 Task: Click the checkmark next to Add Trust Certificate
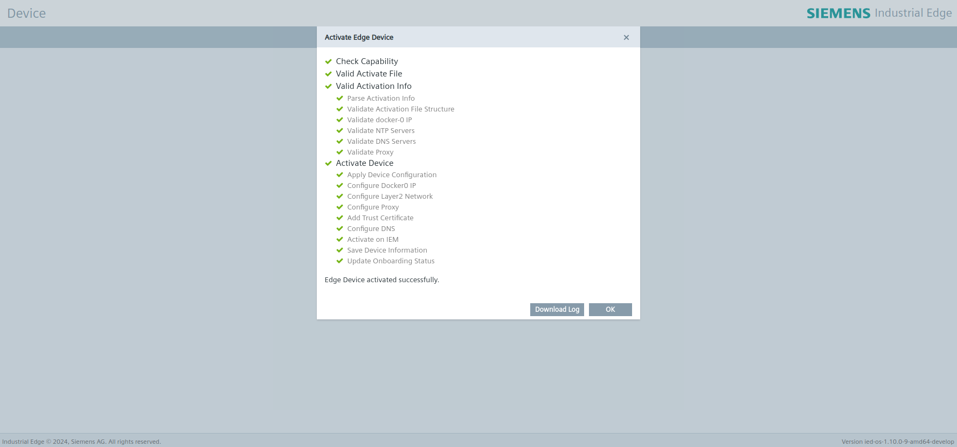[x=339, y=218]
